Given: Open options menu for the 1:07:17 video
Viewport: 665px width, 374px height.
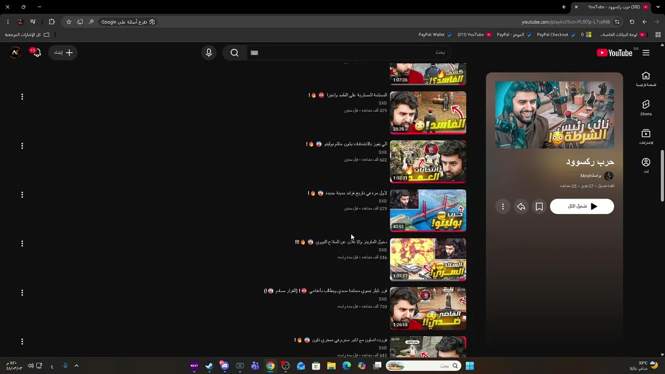Looking at the screenshot, I should coord(22,244).
